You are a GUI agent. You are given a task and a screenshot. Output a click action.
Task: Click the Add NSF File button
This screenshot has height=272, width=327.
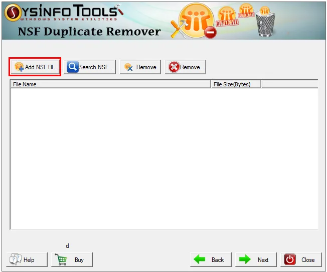35,67
